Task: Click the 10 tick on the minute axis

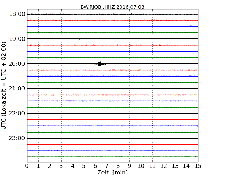Action: pos(141,166)
